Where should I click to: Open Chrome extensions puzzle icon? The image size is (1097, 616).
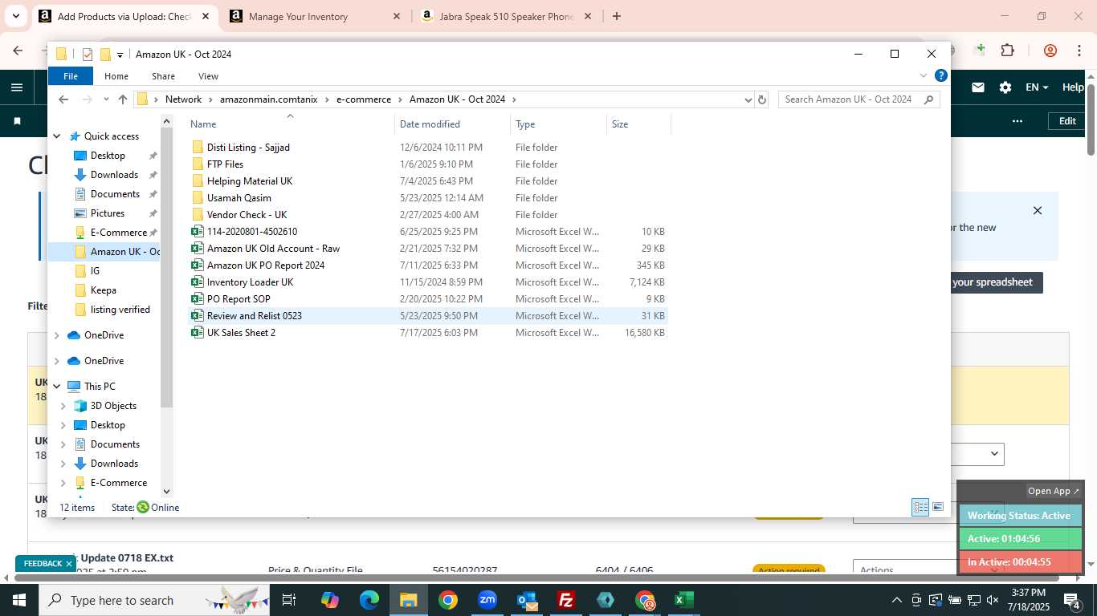(x=1007, y=51)
